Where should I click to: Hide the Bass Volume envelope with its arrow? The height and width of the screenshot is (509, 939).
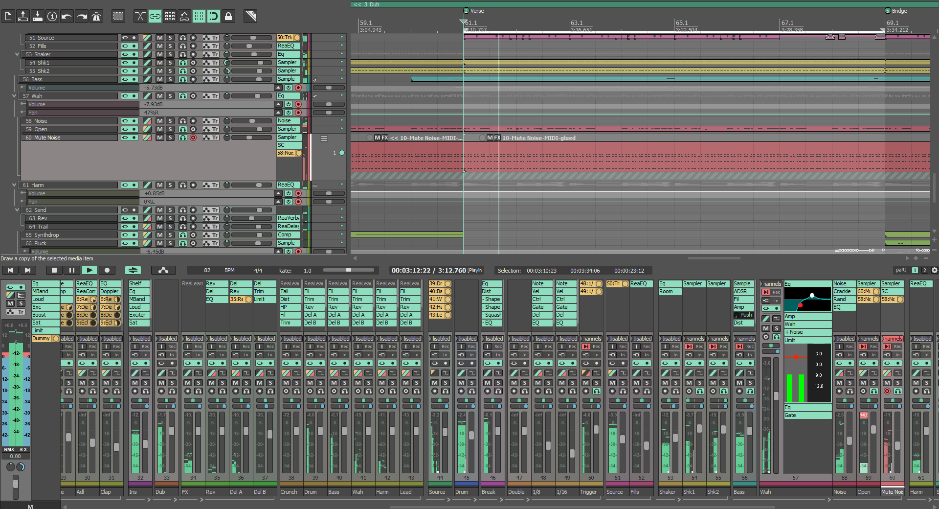[x=278, y=88]
